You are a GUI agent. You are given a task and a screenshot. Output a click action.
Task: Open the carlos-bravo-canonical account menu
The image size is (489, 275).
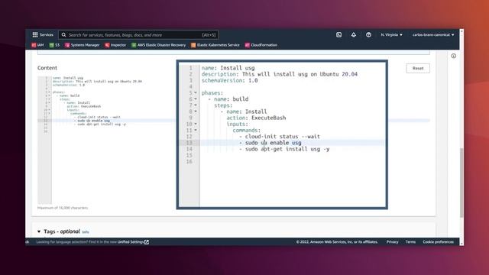pyautogui.click(x=433, y=35)
